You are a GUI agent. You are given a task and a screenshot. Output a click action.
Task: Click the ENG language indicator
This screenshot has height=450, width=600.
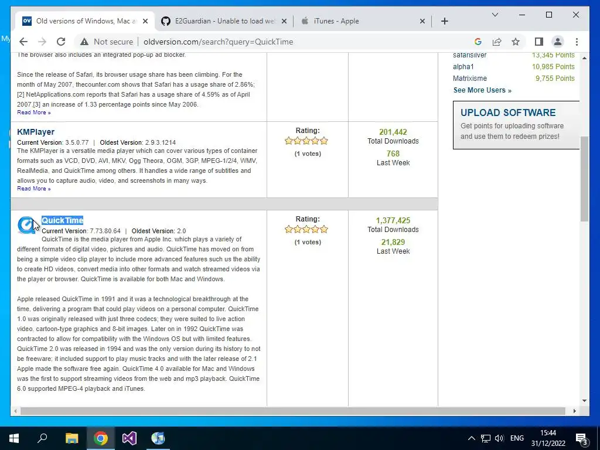pos(517,438)
